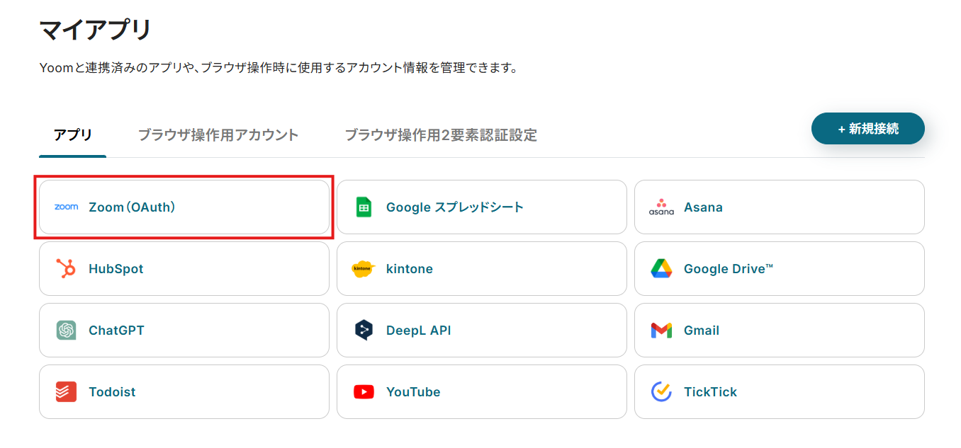Click the TickTick checkmark icon
This screenshot has height=448, width=961.
click(x=661, y=392)
